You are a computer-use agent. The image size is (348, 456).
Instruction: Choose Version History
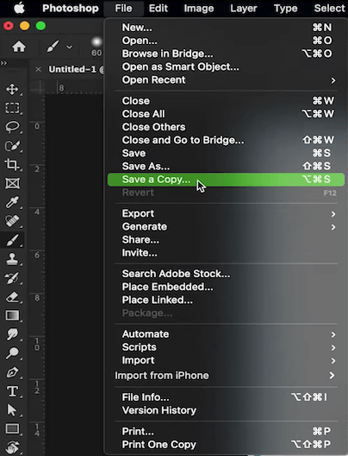(x=227, y=410)
